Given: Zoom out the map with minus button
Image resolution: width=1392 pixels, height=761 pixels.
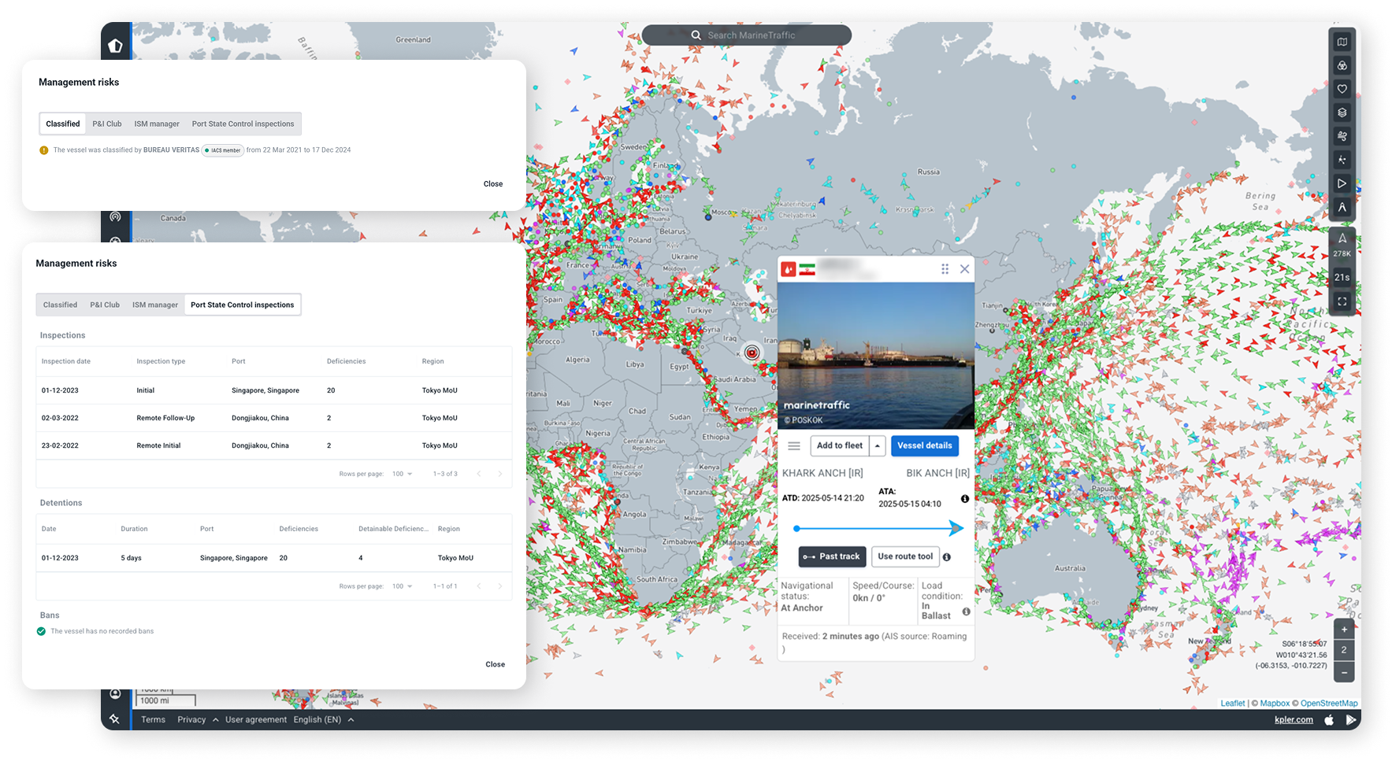Looking at the screenshot, I should point(1344,672).
